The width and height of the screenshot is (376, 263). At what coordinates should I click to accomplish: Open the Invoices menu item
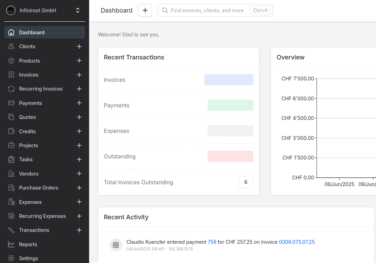pos(29,75)
